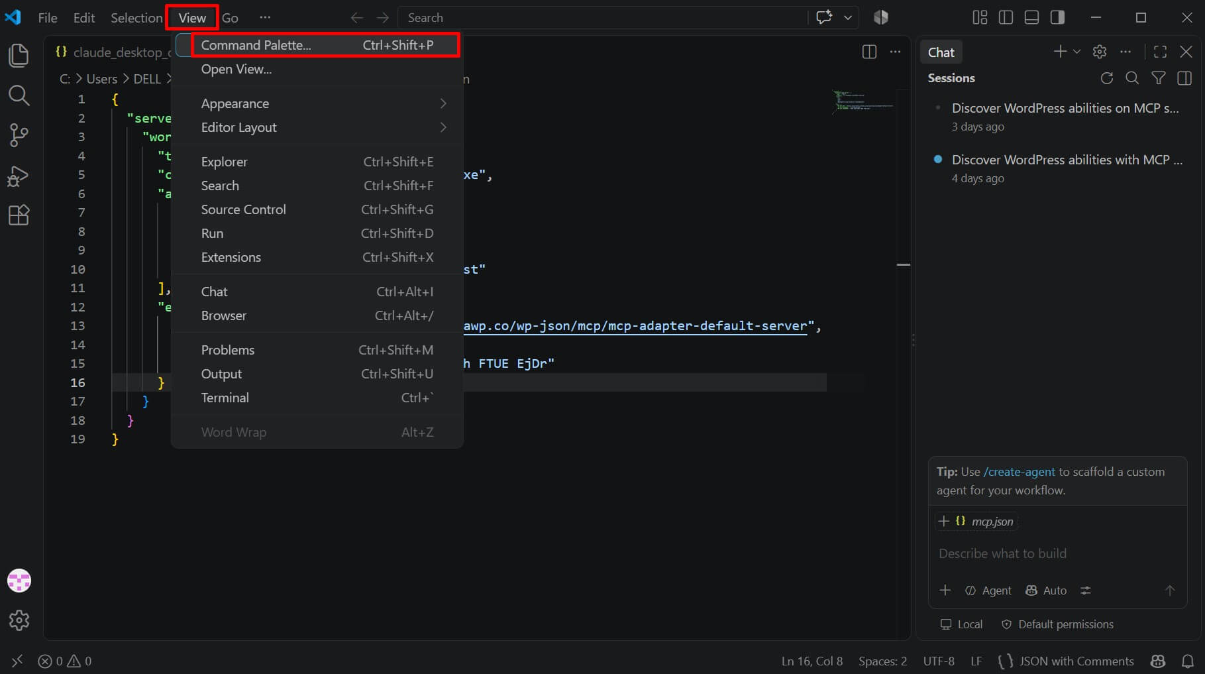Screen dimensions: 1205x674
Task: Open the notifications bell in status bar
Action: pyautogui.click(x=1188, y=661)
